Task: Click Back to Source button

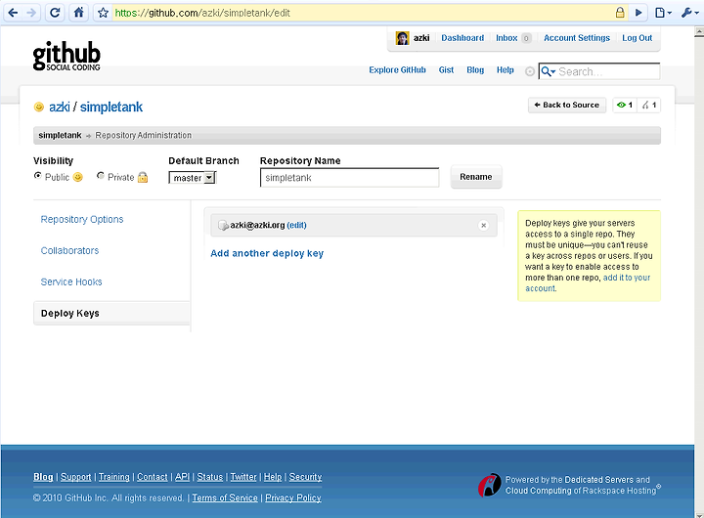Action: coord(567,105)
